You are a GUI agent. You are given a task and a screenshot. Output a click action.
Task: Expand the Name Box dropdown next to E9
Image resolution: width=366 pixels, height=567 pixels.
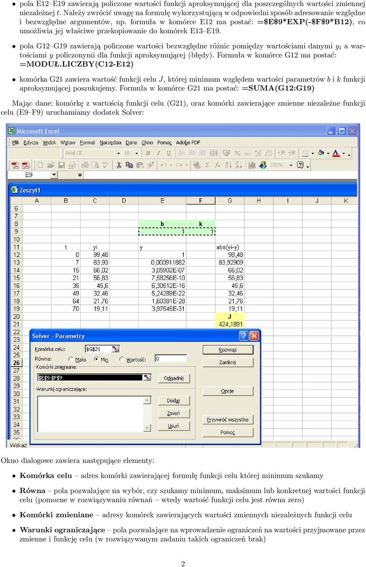(x=54, y=175)
